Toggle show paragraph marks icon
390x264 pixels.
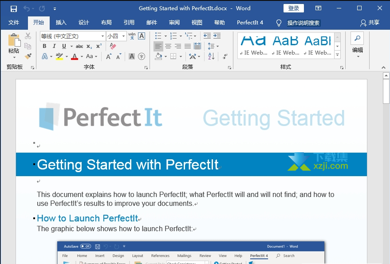coord(225,56)
